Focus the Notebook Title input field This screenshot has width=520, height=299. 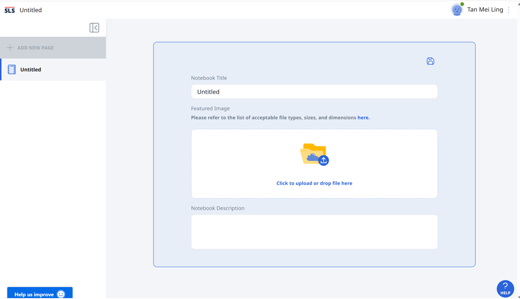(x=314, y=92)
